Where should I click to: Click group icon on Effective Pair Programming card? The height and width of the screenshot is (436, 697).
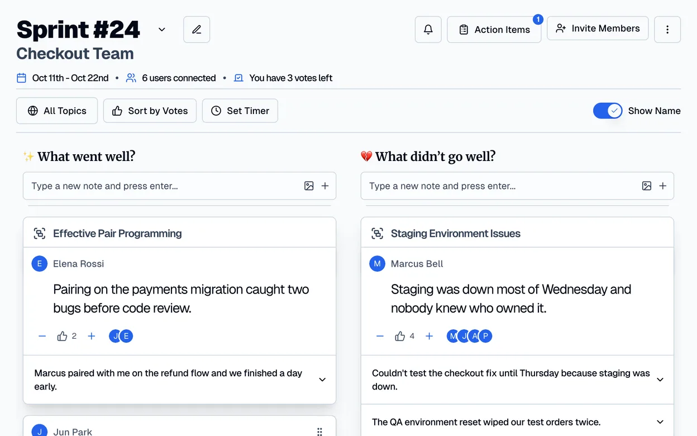point(39,234)
